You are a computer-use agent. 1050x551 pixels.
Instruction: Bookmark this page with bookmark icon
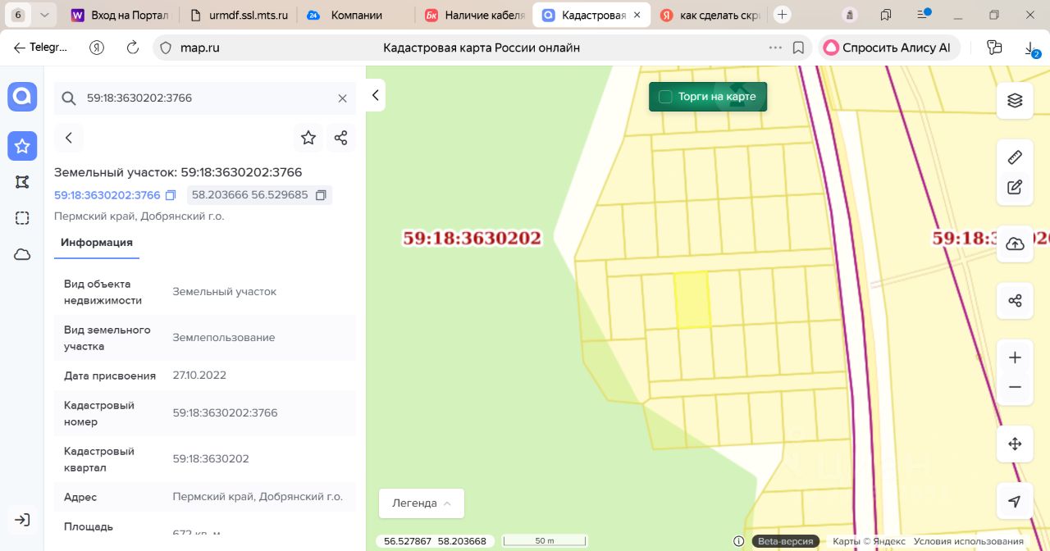point(798,48)
